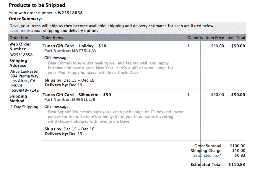Image resolution: width=268 pixels, height=170 pixels.
Task: Click the iTunes Gift Card Silhouette title
Action: point(76,95)
